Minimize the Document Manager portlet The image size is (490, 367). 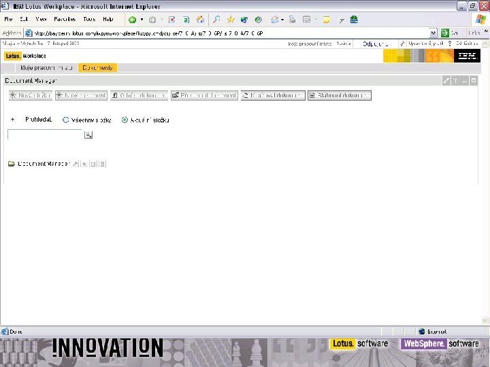[x=465, y=80]
